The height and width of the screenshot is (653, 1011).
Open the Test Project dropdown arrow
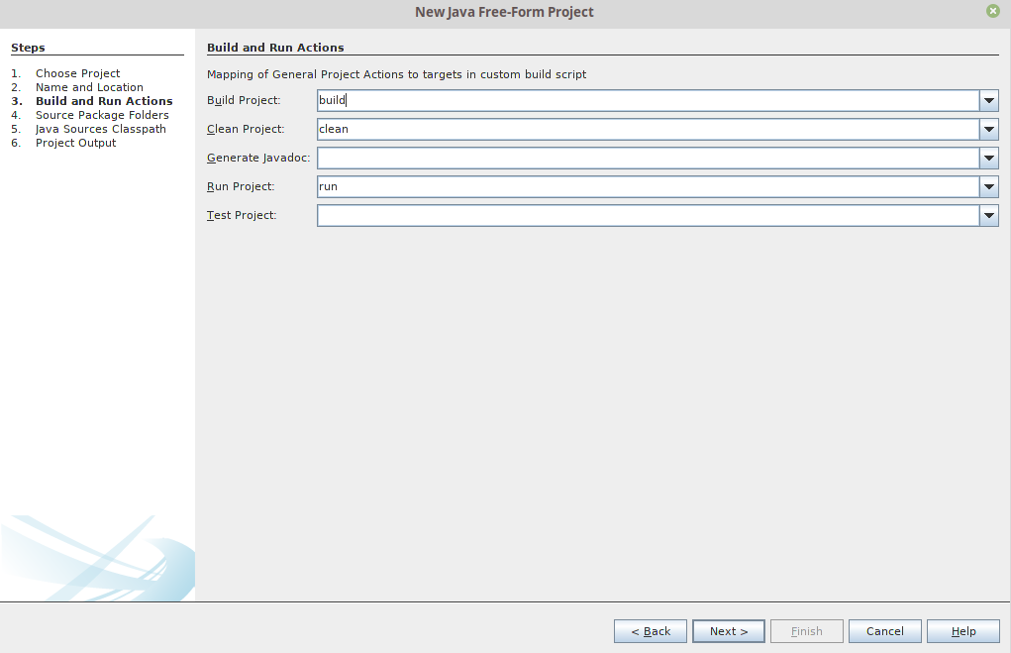tap(988, 216)
